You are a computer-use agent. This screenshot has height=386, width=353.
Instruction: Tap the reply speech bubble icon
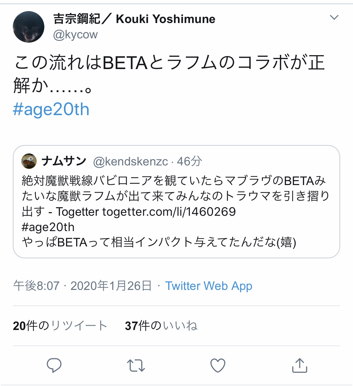click(x=54, y=365)
